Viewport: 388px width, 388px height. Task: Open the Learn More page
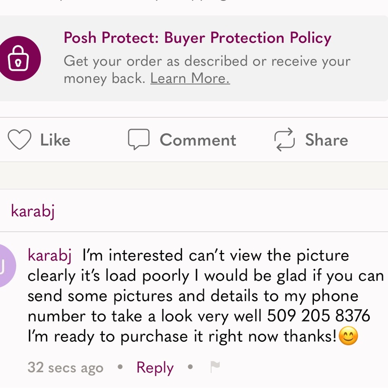click(190, 78)
